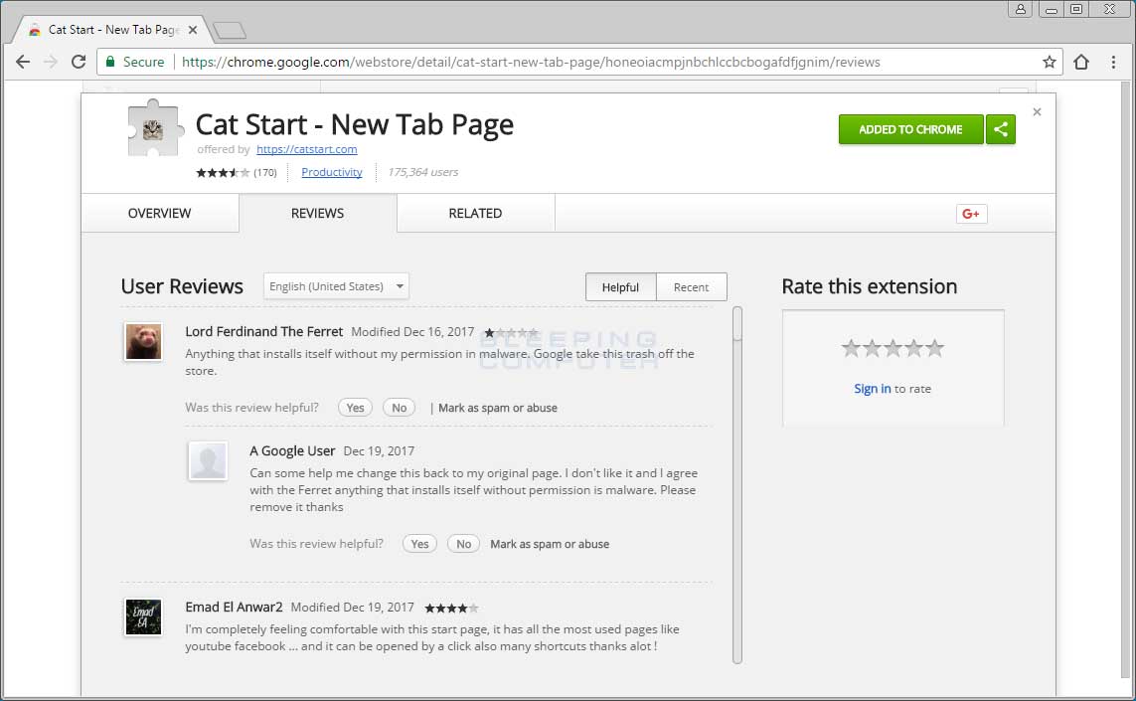The image size is (1136, 701).
Task: Click the Google+ share button
Action: coord(971,214)
